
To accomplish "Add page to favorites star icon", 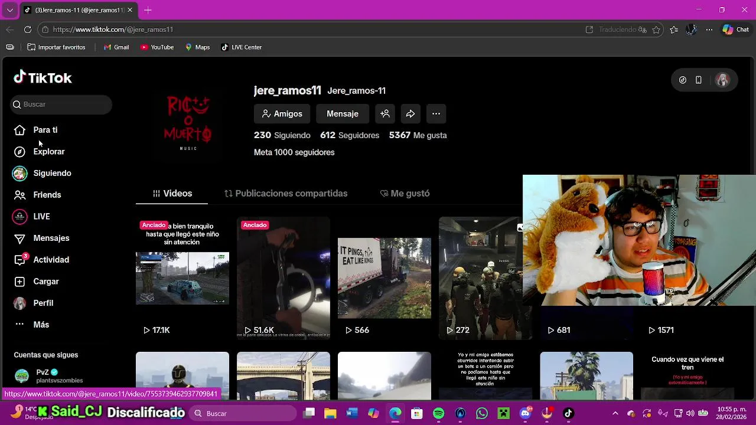I will coord(656,30).
